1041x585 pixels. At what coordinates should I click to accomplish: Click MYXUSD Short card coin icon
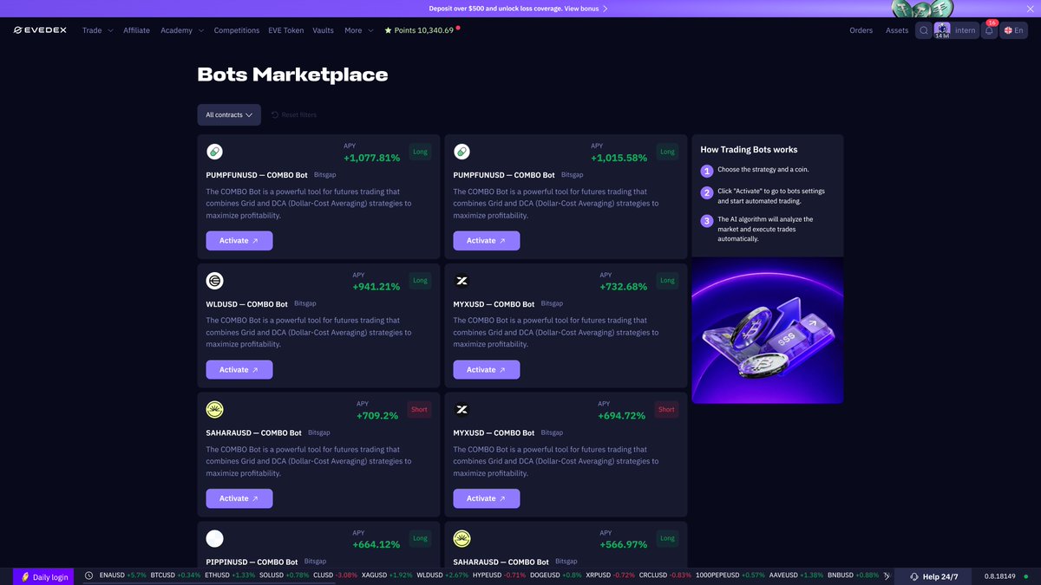pyautogui.click(x=462, y=410)
